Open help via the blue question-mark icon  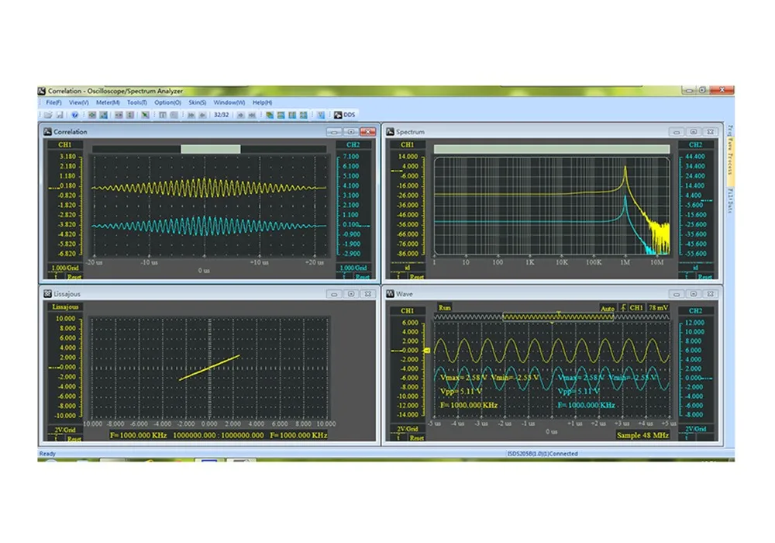point(74,115)
